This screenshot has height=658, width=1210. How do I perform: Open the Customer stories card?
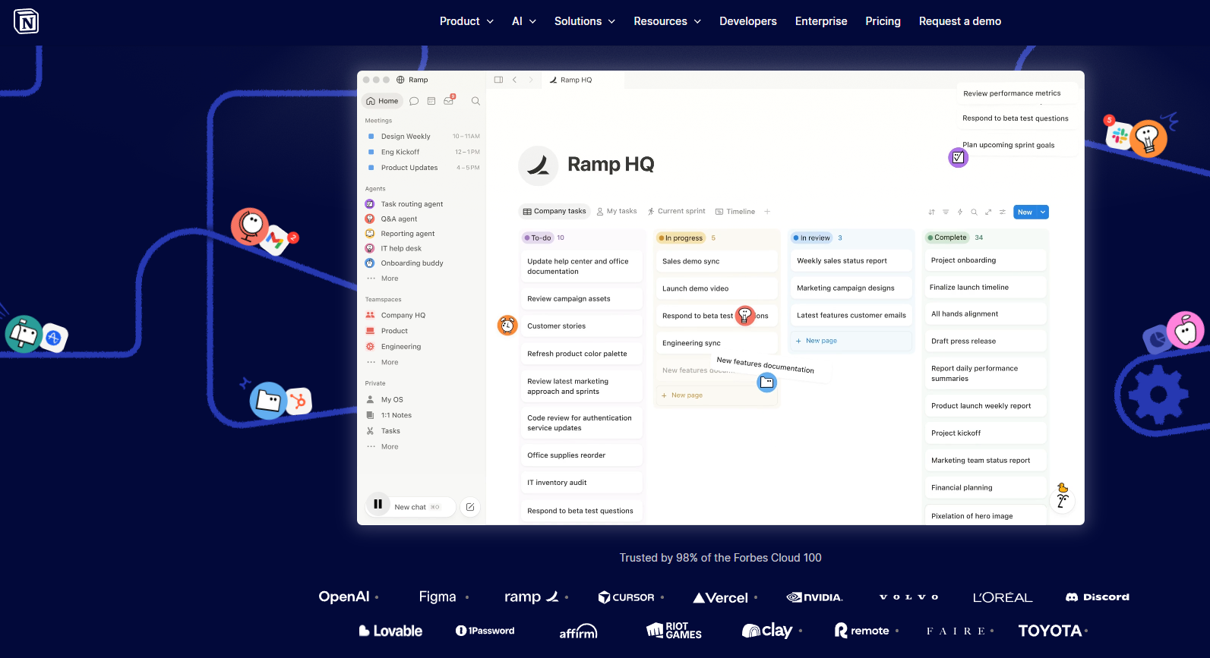click(x=581, y=326)
